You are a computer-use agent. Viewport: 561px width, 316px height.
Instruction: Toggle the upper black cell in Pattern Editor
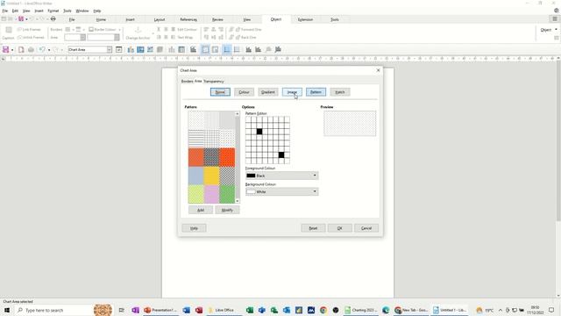(x=259, y=132)
